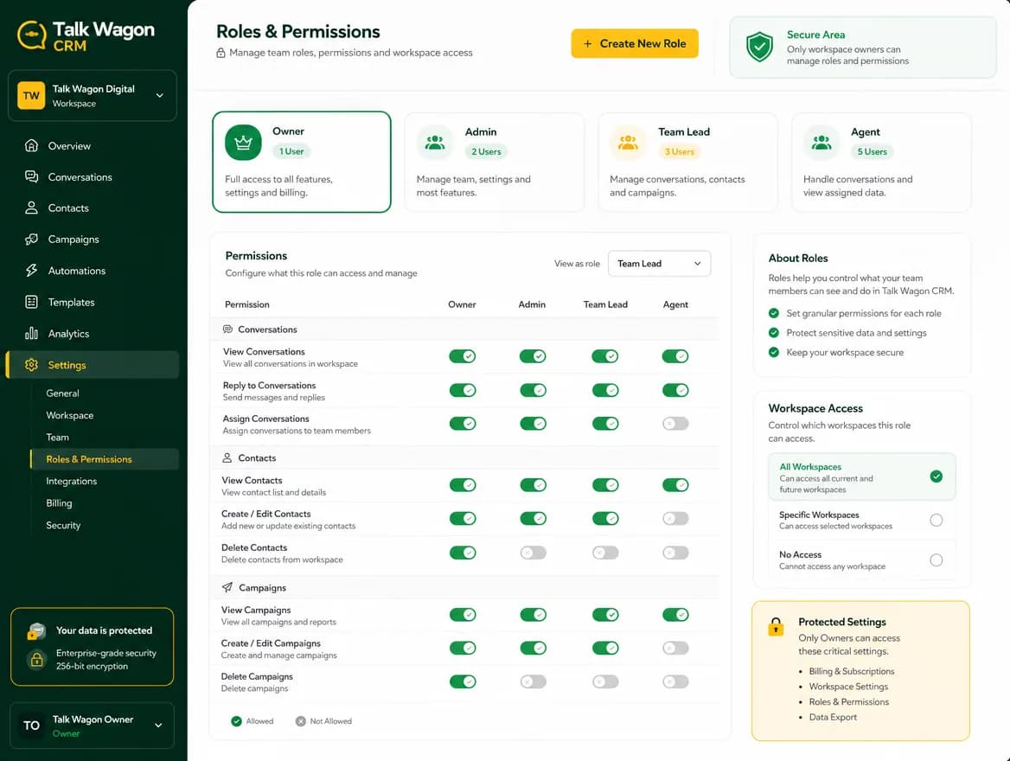Screen dimensions: 1010x761
Task: Click the green Allowed legend check icon
Action: [x=236, y=721]
